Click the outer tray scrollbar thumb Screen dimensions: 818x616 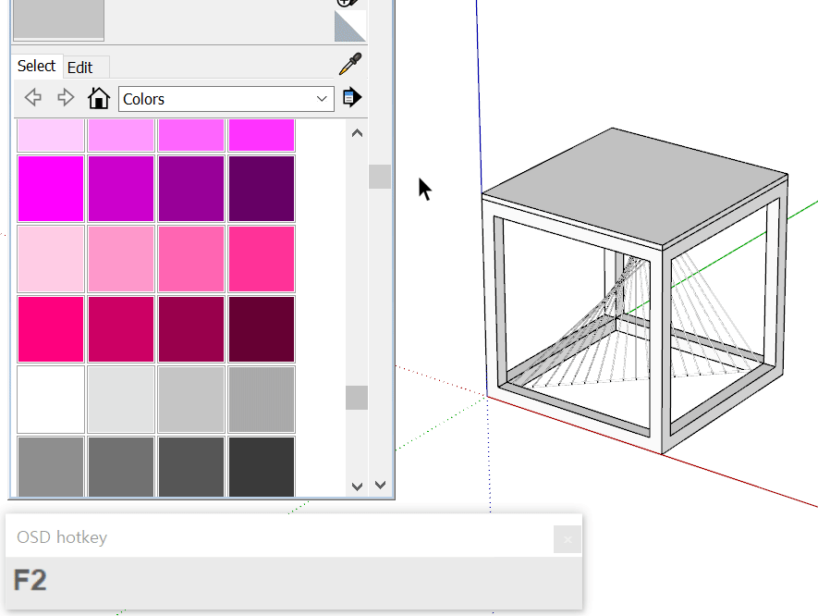[x=380, y=177]
